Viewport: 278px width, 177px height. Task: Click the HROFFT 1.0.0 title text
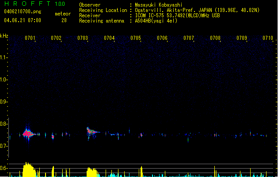coord(35,4)
